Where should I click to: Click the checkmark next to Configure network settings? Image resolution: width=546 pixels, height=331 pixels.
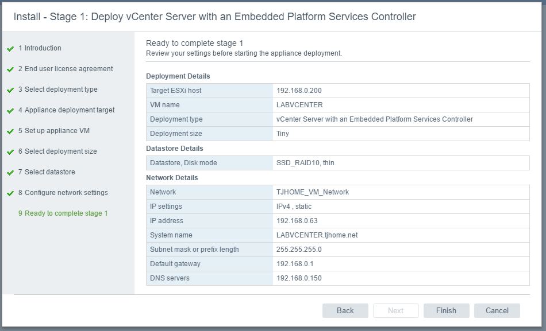coord(10,193)
